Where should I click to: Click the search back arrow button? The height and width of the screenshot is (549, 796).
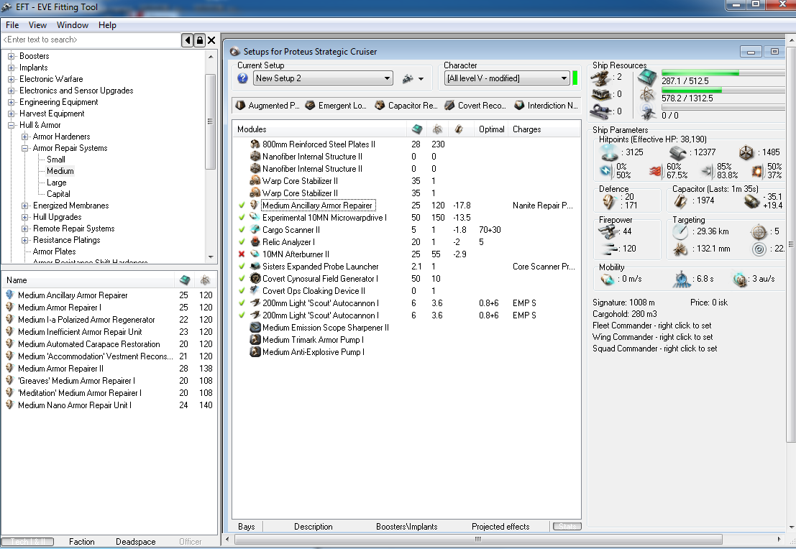click(x=188, y=40)
